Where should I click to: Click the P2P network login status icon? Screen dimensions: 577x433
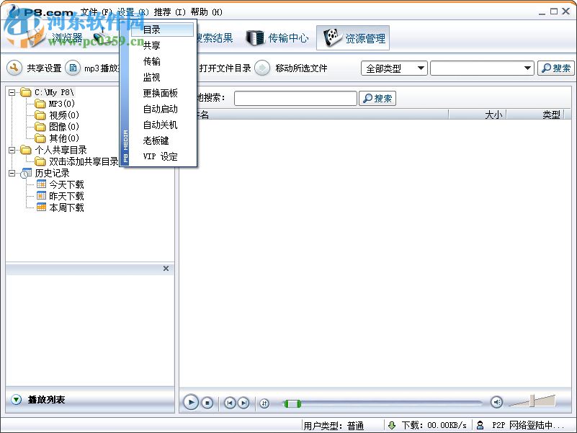click(x=480, y=424)
